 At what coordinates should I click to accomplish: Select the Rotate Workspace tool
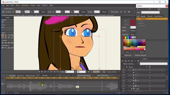tap(9, 48)
